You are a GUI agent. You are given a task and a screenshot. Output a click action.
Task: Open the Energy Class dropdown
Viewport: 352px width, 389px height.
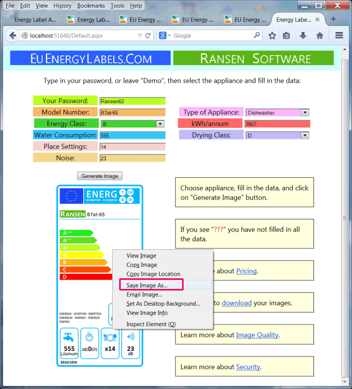click(160, 124)
